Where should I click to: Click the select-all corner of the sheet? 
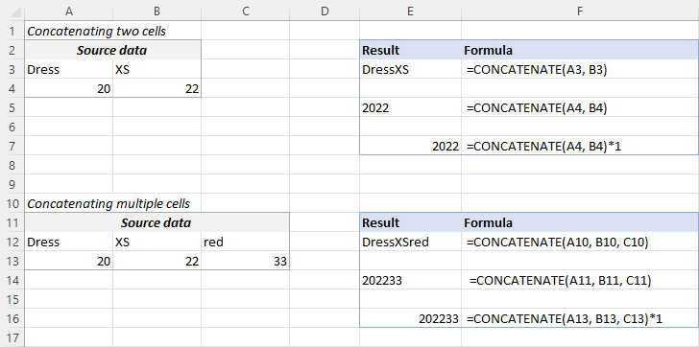(x=12, y=12)
